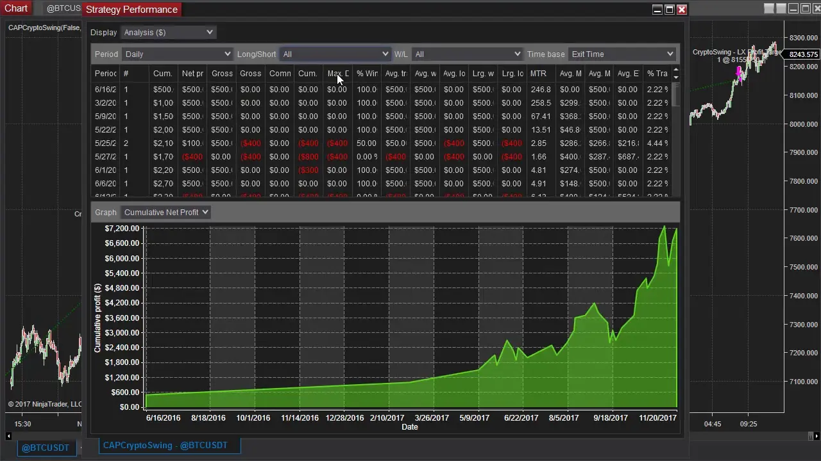Minimize the Strategy Performance window

pos(657,9)
